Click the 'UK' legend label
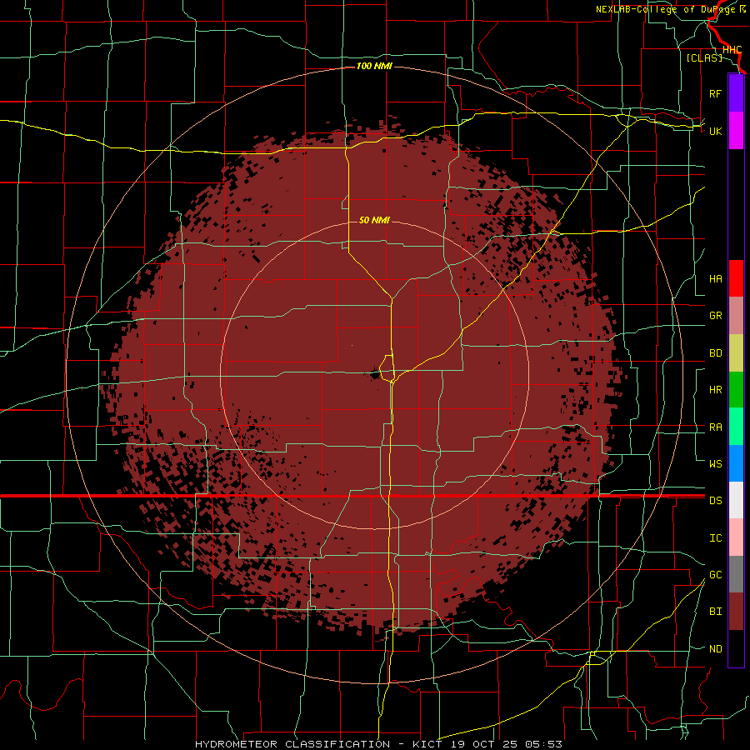Image resolution: width=750 pixels, height=750 pixels. click(x=716, y=131)
